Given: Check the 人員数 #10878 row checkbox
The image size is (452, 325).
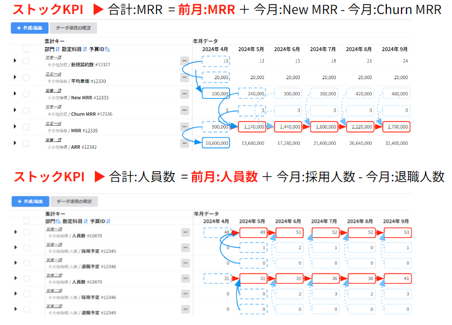Looking at the screenshot, I should pyautogui.click(x=27, y=232).
